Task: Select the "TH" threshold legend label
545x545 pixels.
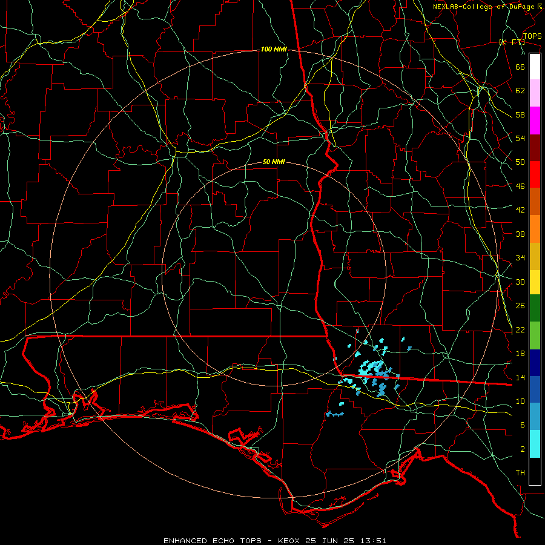Action: point(520,472)
